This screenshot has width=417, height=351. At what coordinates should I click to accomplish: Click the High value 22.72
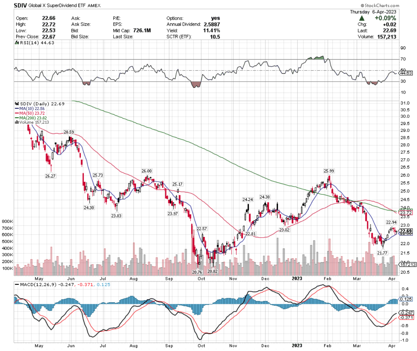pos(49,24)
